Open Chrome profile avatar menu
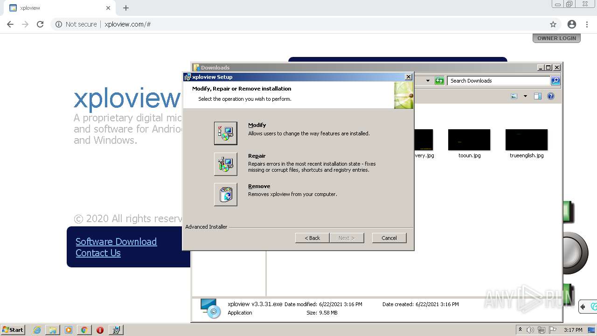Viewport: 597px width, 336px height. 572,24
